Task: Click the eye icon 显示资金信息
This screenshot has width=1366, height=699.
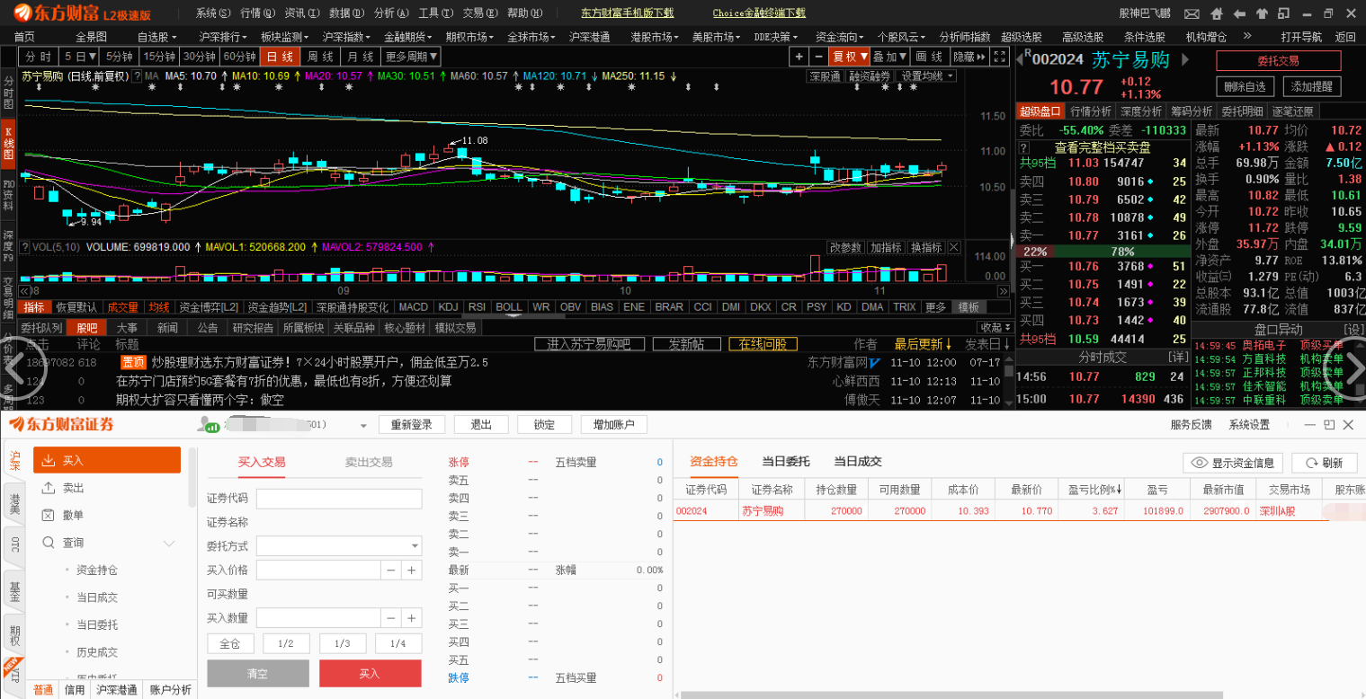Action: click(x=1232, y=463)
